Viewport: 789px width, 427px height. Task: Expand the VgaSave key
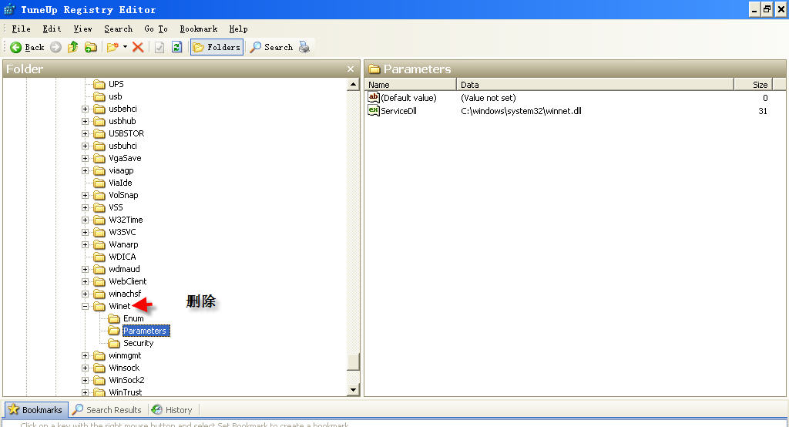85,158
